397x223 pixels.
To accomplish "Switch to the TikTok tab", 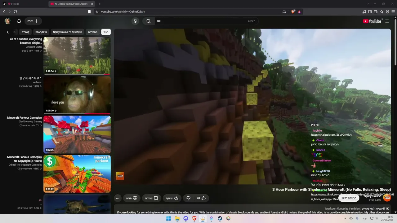I will point(24,4).
